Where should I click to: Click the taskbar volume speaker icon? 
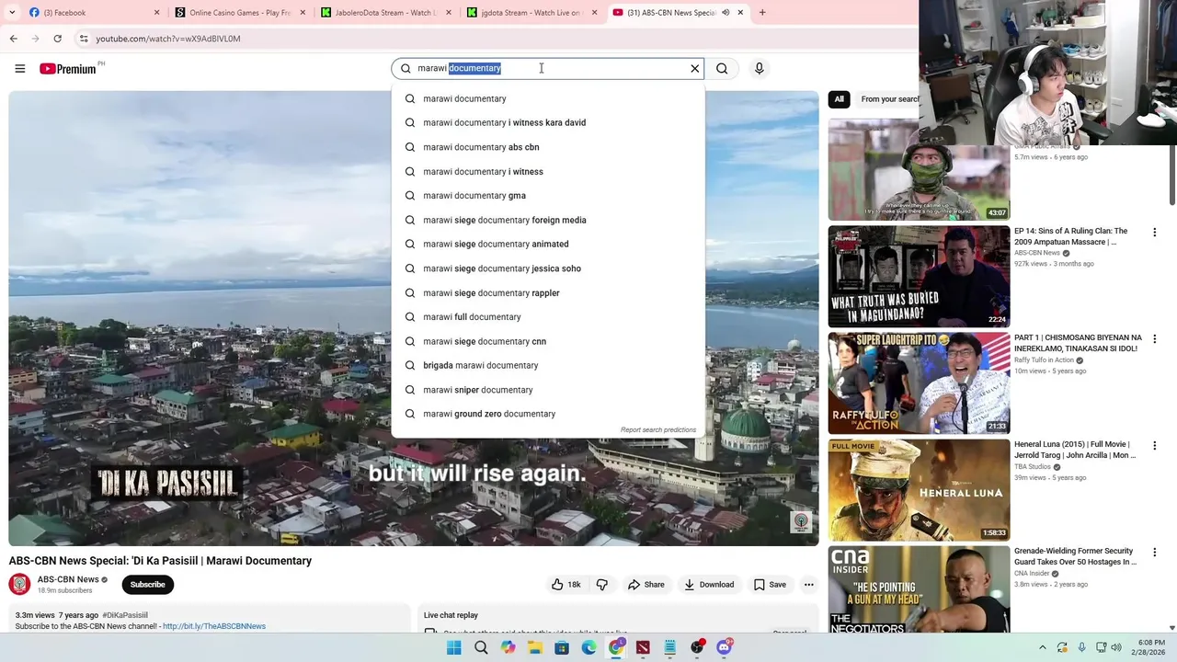[1116, 647]
